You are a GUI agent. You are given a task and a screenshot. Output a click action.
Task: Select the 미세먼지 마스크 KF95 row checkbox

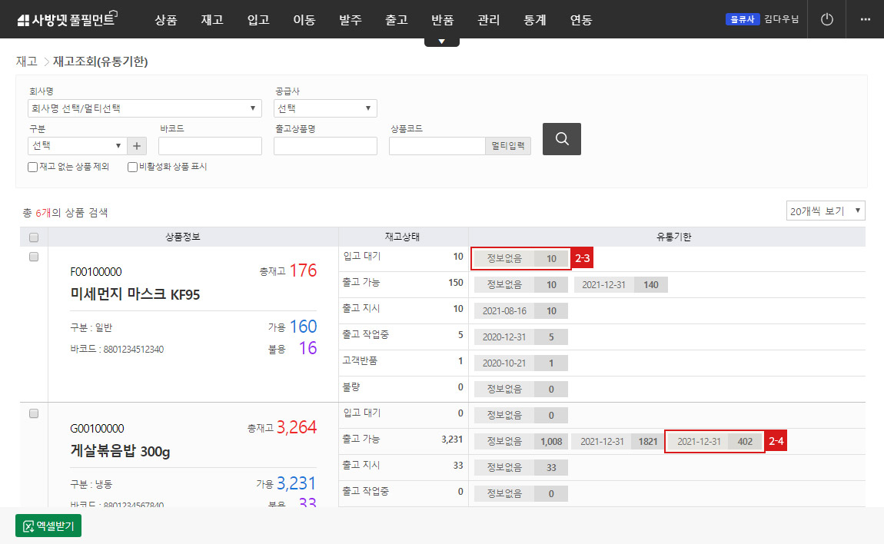pyautogui.click(x=33, y=256)
